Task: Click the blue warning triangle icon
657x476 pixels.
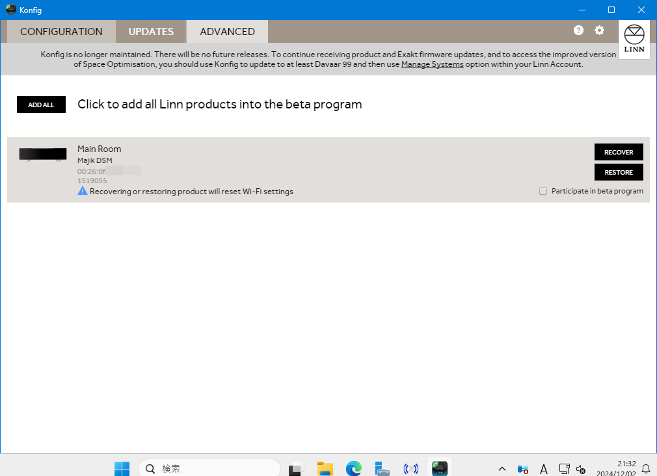Action: (83, 192)
